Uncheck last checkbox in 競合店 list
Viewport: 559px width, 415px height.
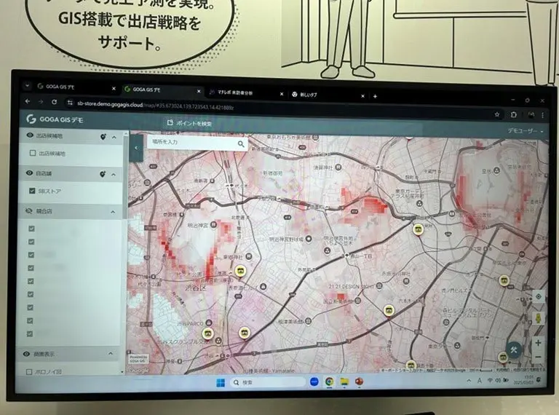(x=30, y=333)
